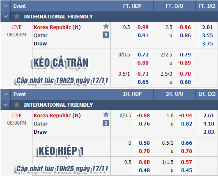Favorite the Korea Republic full-time match star
Image resolution: width=218 pixels, height=177 pixels.
tap(106, 26)
